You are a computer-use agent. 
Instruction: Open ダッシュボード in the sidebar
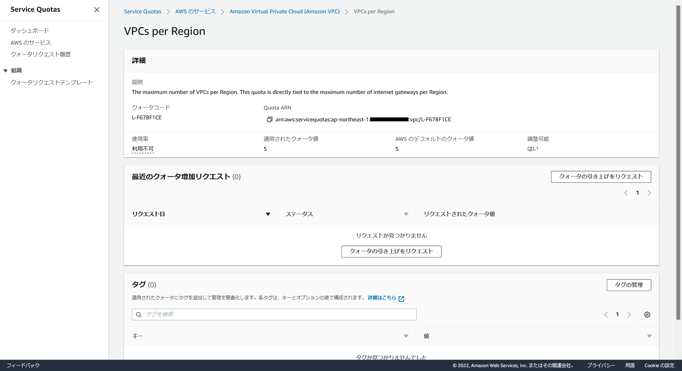click(x=30, y=31)
